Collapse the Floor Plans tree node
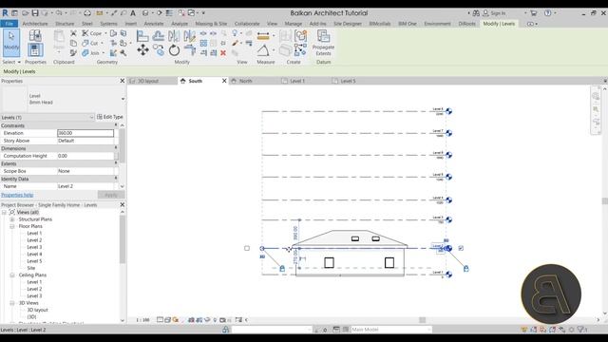The width and height of the screenshot is (608, 342). click(x=12, y=226)
